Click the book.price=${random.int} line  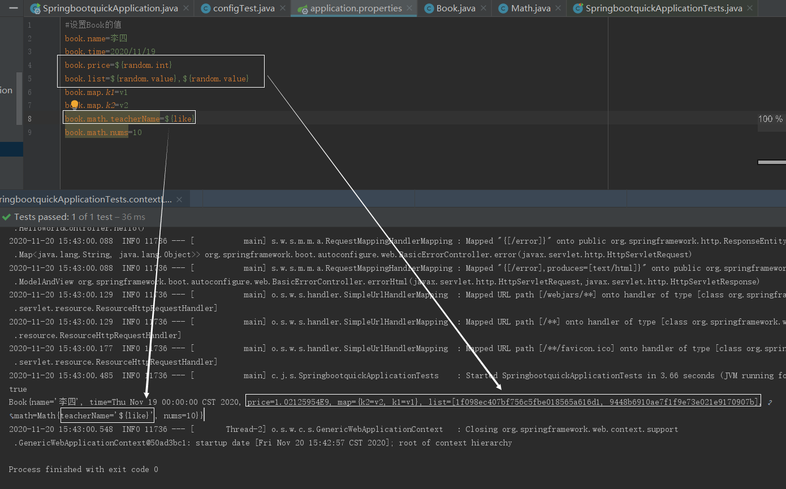(x=119, y=65)
